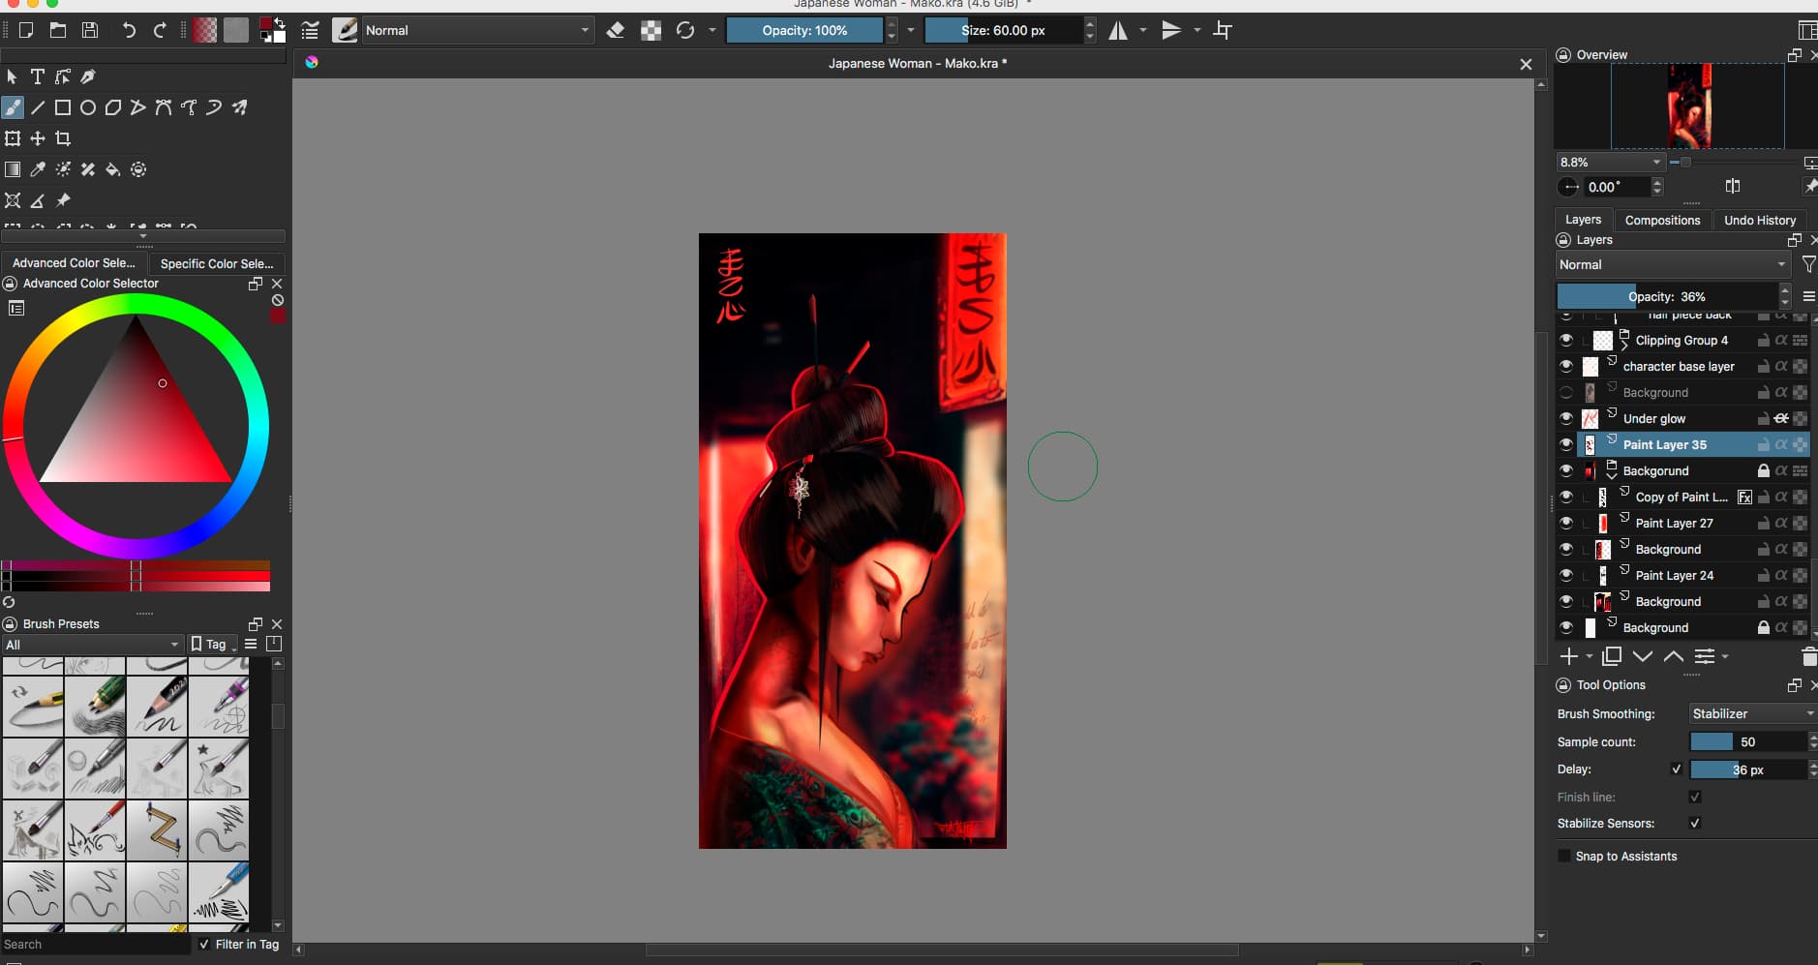
Task: Open the brush settings editor
Action: tap(310, 30)
